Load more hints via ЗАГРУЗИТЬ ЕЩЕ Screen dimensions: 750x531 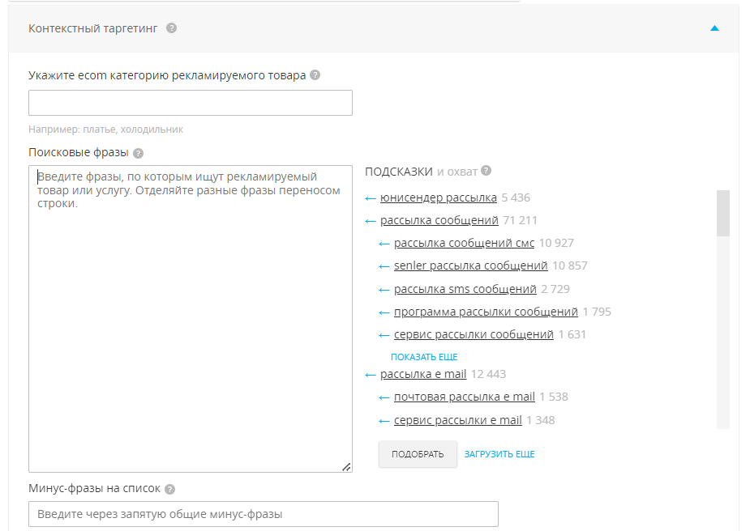(x=499, y=454)
